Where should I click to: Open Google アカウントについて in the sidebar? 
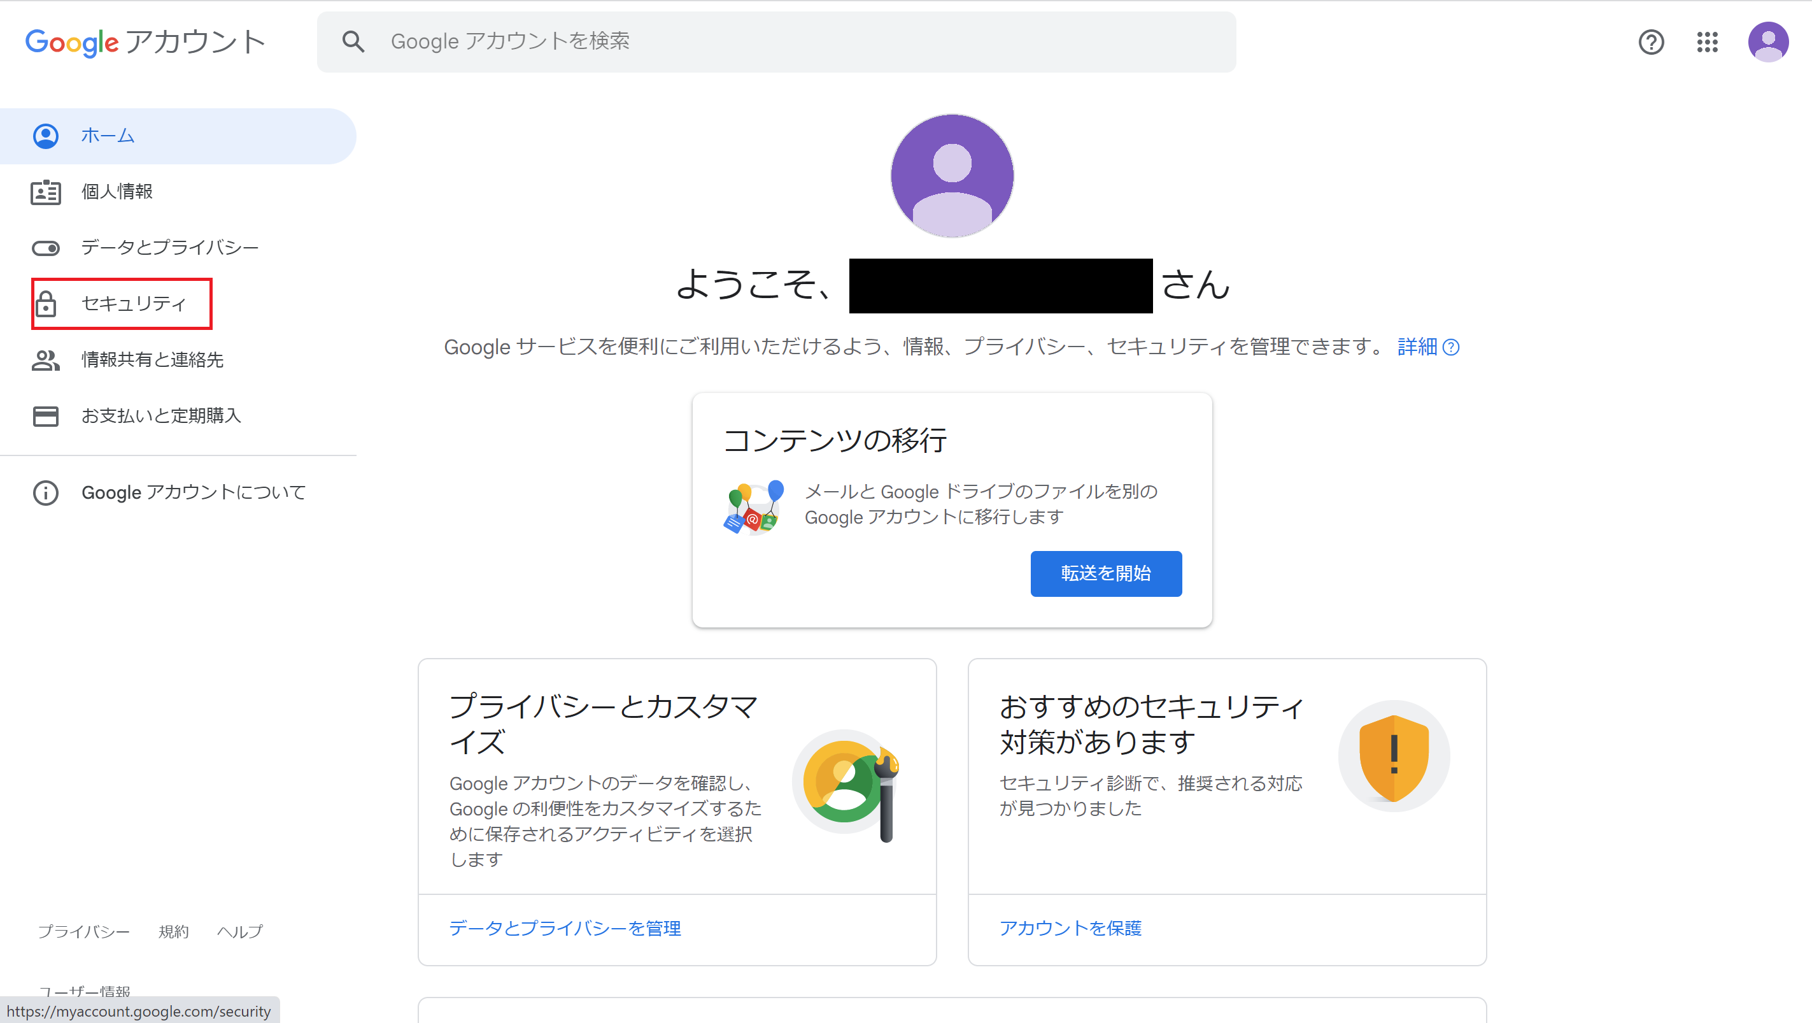click(x=178, y=492)
